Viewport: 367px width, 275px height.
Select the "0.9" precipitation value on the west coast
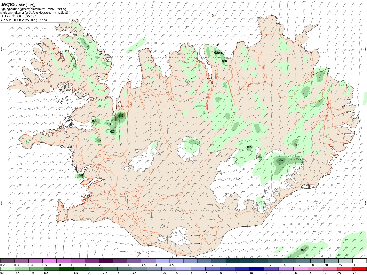[x=81, y=176]
